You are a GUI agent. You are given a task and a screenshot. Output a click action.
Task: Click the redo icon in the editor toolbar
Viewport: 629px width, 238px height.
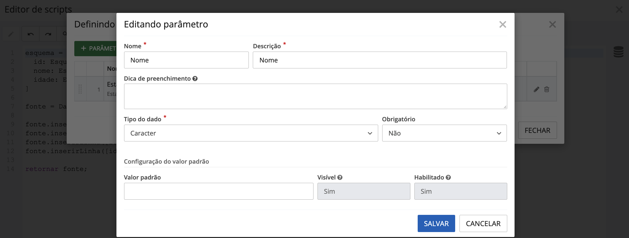(x=48, y=34)
